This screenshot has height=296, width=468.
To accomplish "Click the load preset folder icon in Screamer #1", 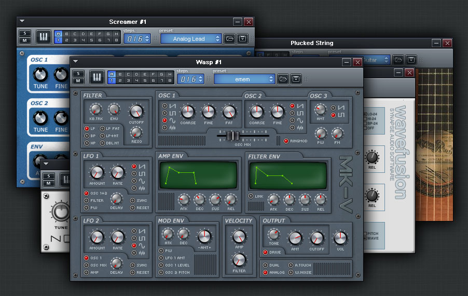I will pyautogui.click(x=229, y=39).
